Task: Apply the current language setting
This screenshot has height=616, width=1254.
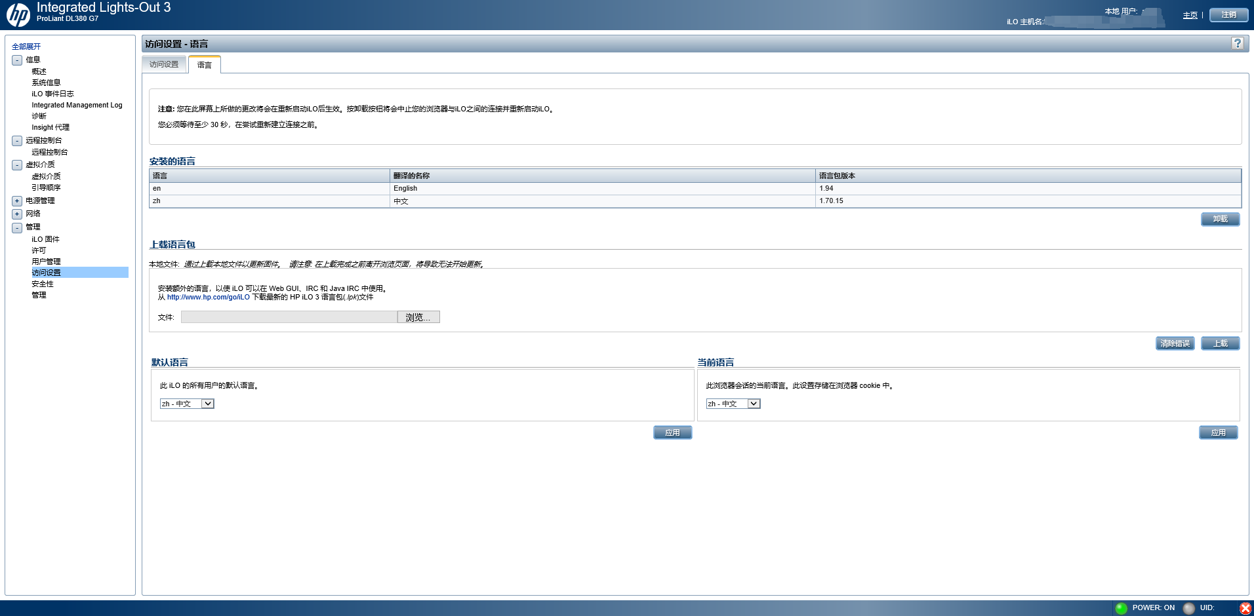Action: point(1218,433)
